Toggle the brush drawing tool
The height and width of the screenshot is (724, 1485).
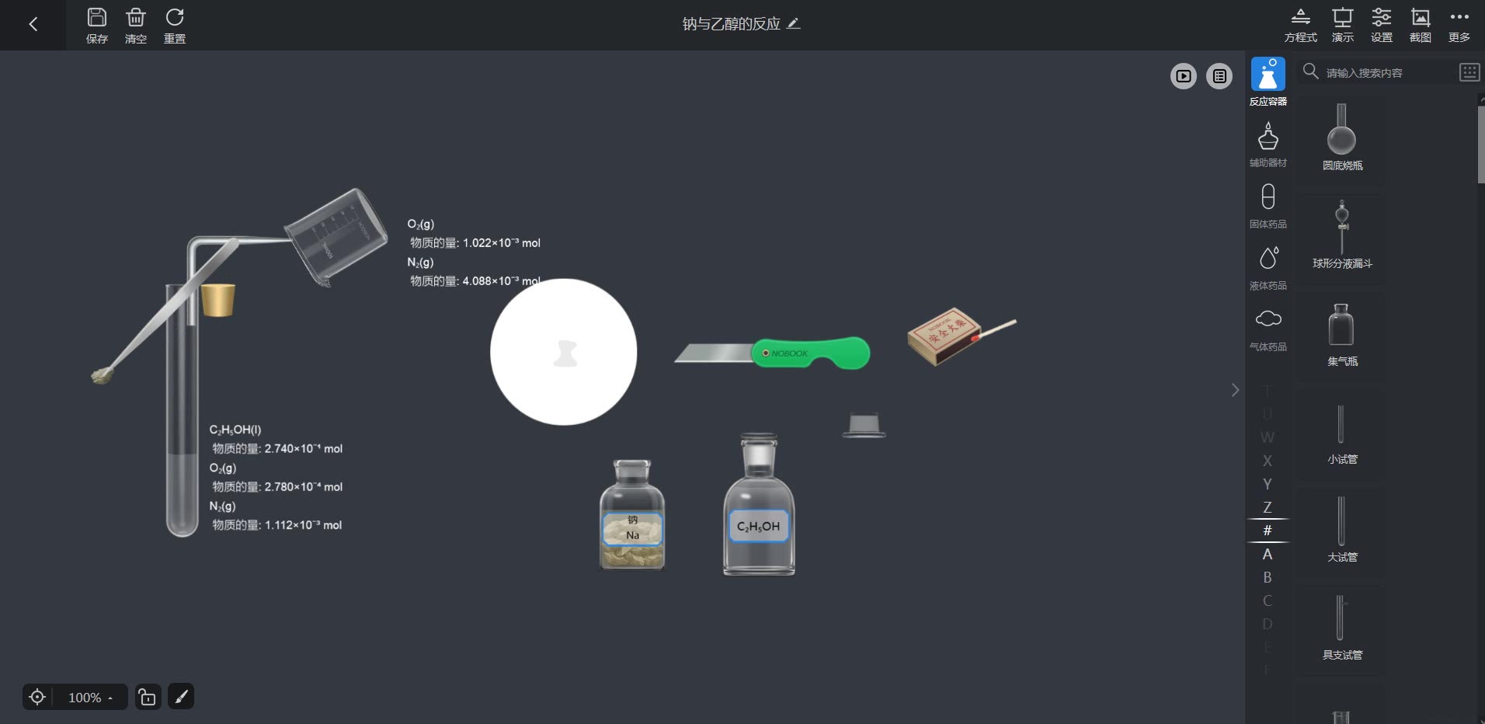(181, 697)
